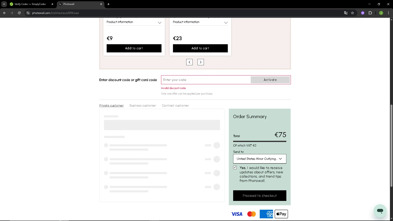
Task: Click the browser forward arrow
Action: [12, 13]
